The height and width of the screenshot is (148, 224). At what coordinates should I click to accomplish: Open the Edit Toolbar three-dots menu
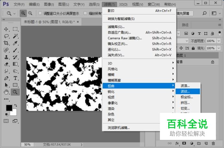(x=6, y=99)
